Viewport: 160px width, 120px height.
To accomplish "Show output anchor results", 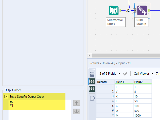I will 92,98.
